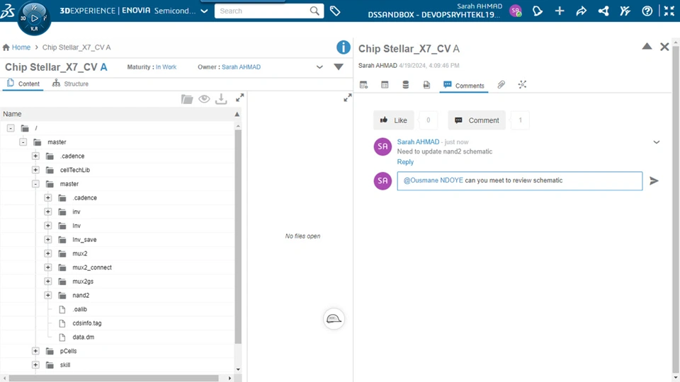Click the share arrow icon
680x382 pixels.
[x=581, y=11]
